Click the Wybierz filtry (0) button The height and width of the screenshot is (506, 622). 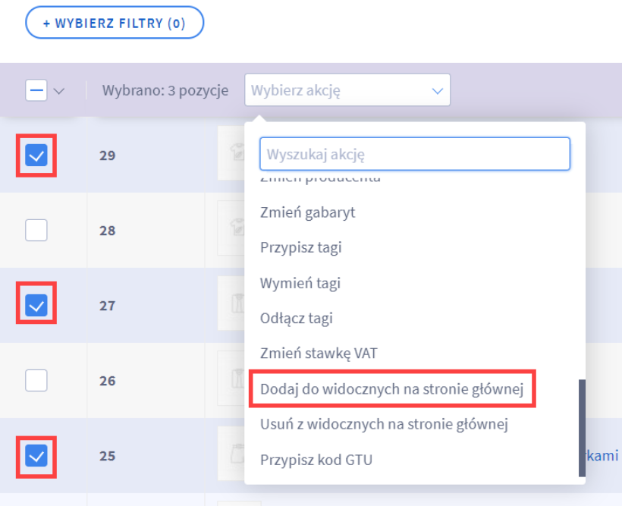(x=115, y=23)
